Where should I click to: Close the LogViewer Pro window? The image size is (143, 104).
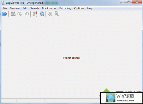[137, 2]
